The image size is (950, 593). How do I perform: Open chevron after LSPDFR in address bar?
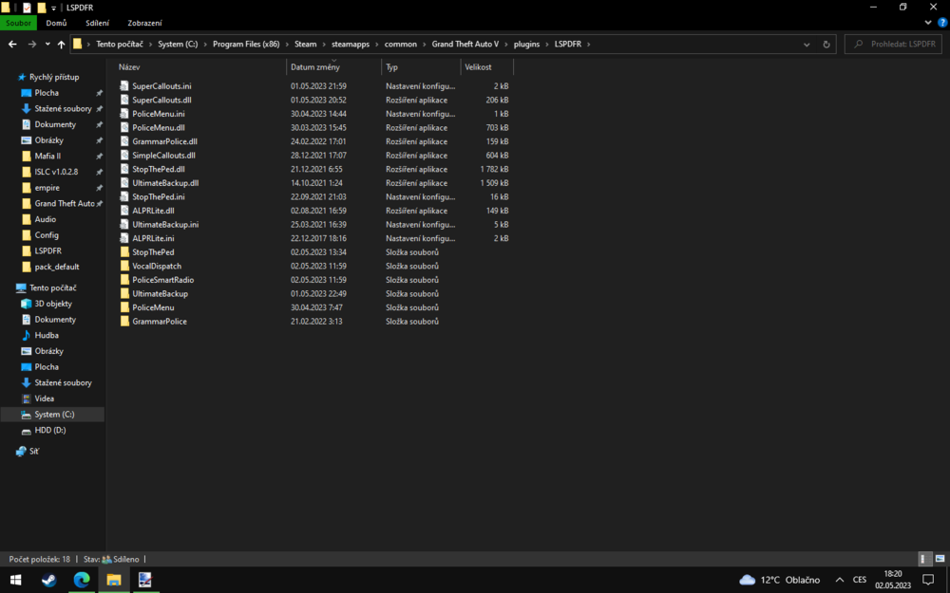coord(588,45)
